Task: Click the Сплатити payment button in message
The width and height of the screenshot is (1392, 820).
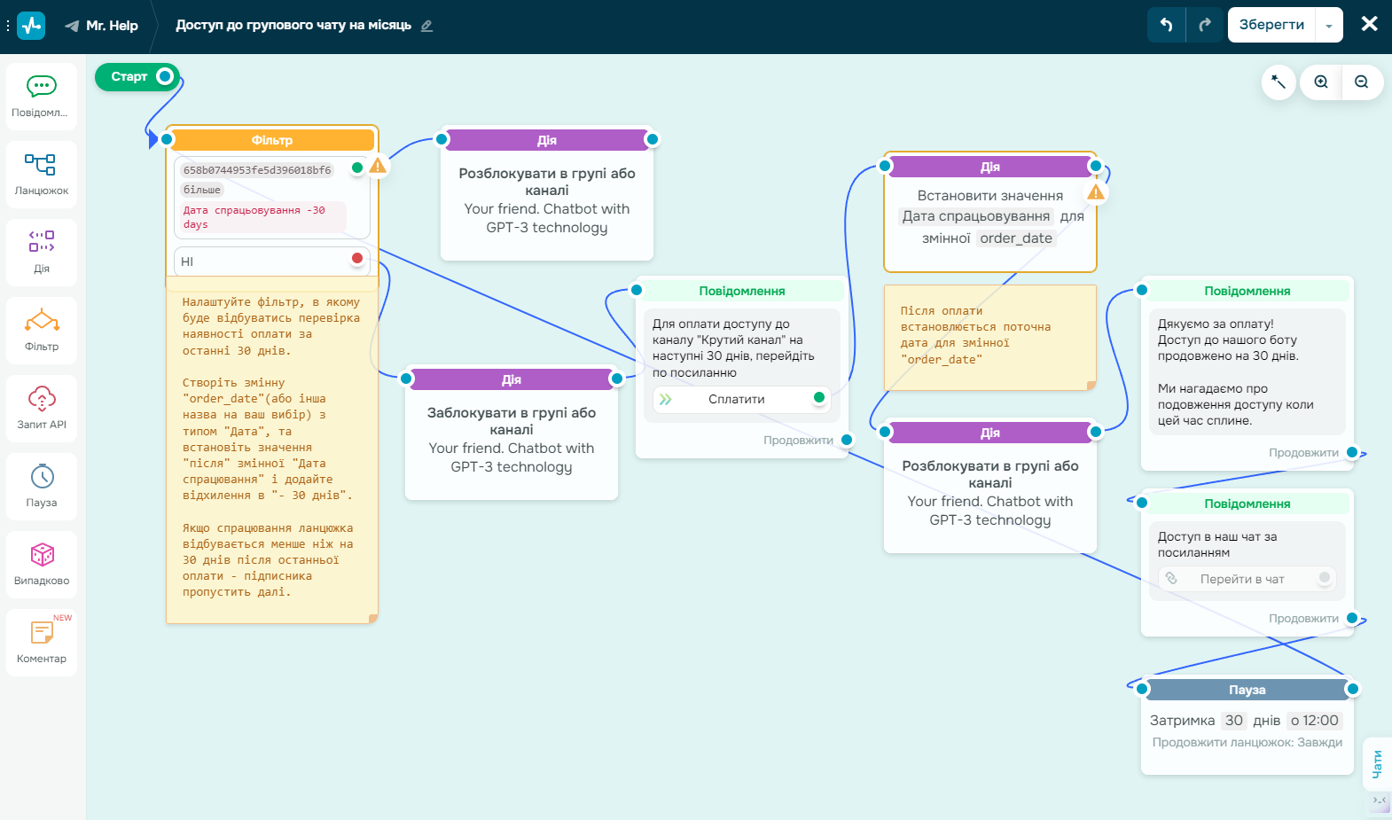Action: 736,400
